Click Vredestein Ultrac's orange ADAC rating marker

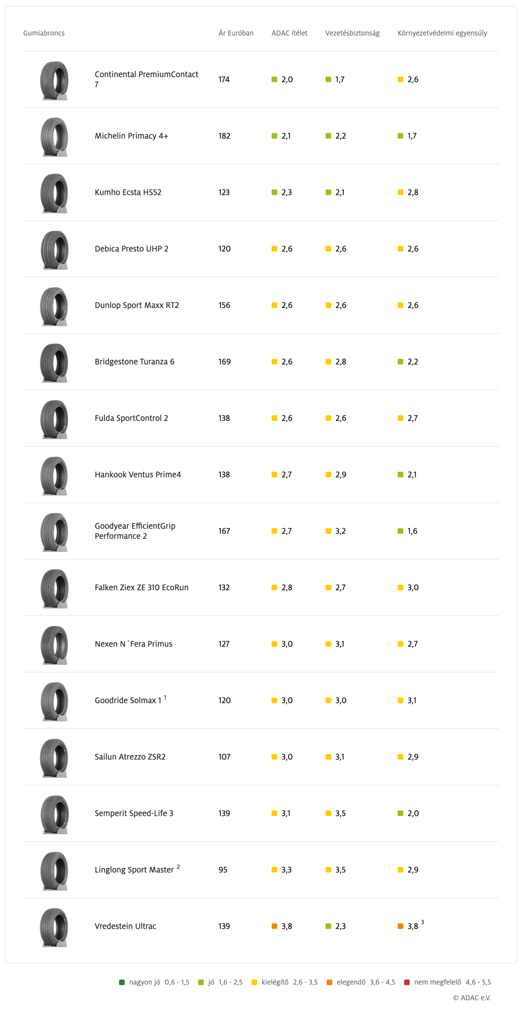(x=274, y=926)
